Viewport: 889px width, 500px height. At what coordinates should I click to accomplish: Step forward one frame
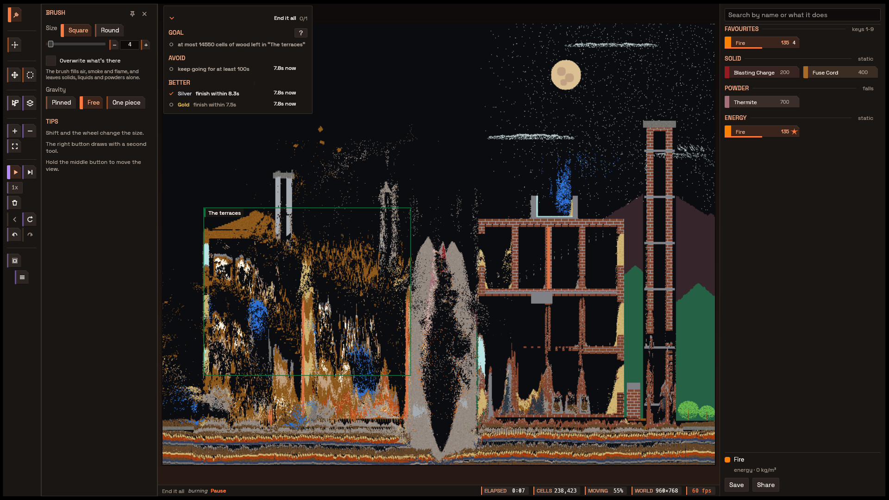(30, 172)
